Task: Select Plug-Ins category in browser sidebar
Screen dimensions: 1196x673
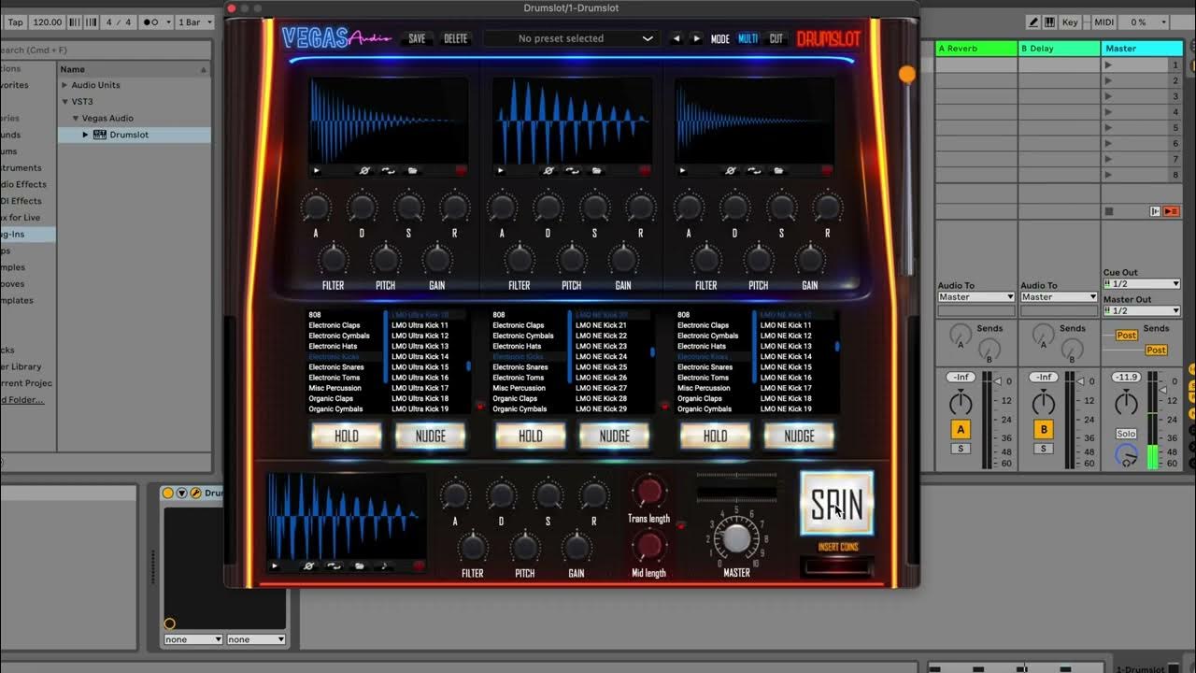Action: click(x=23, y=235)
